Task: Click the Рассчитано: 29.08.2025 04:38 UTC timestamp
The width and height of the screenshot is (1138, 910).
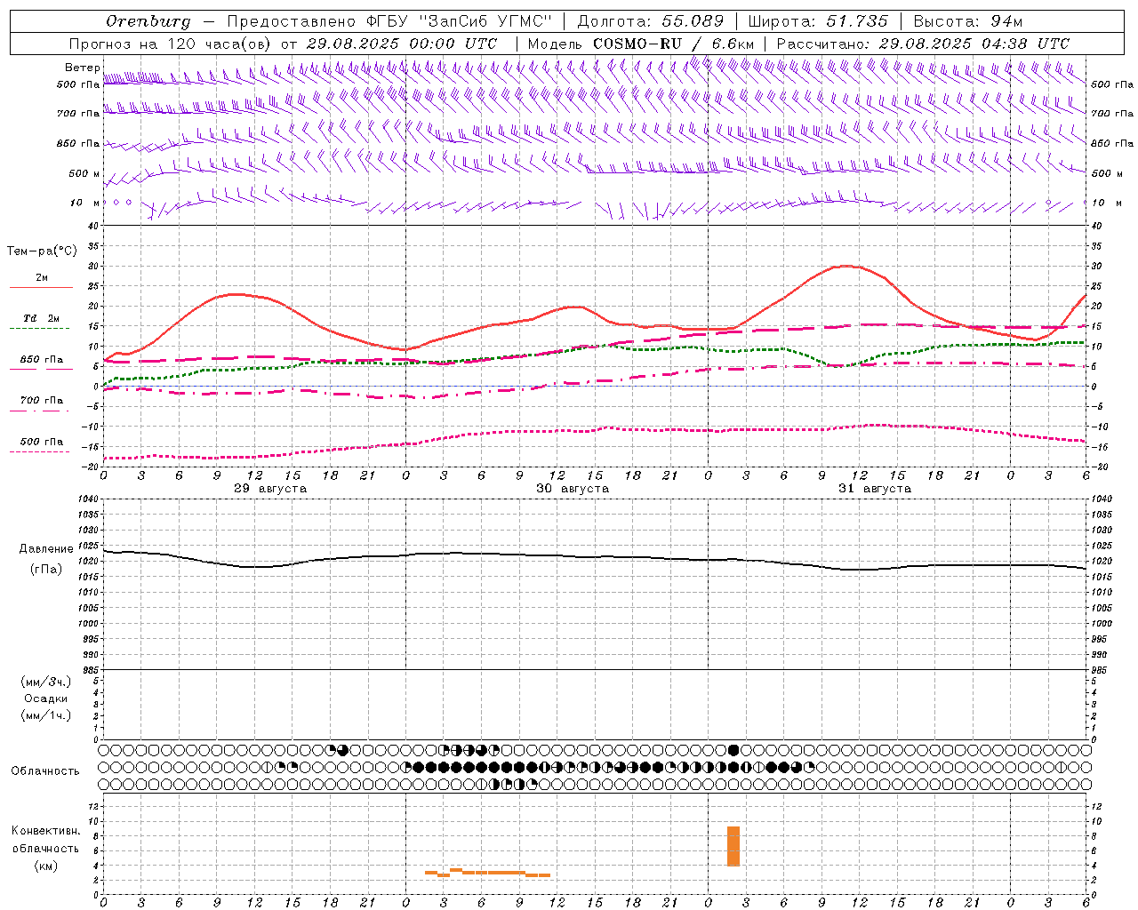Action: coord(923,44)
